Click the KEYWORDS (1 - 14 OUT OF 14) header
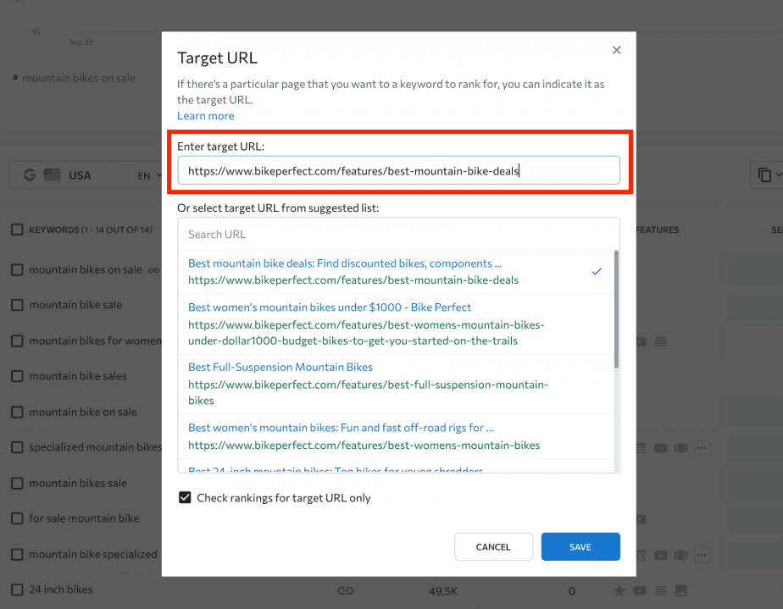 click(x=91, y=230)
